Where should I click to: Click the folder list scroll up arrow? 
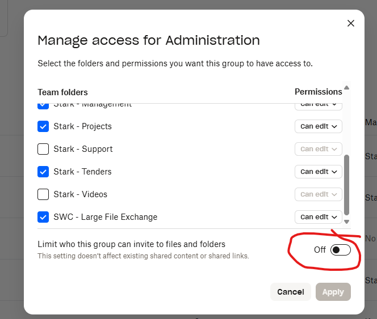click(346, 88)
